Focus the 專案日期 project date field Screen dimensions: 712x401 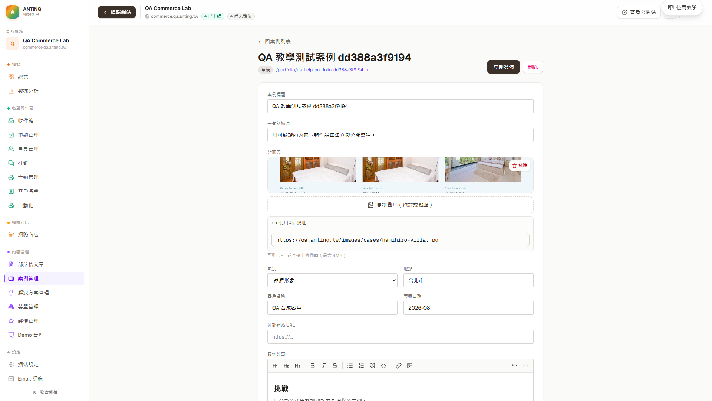(468, 308)
